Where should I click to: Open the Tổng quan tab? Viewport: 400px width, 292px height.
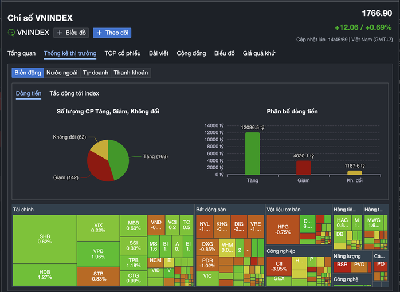pos(21,53)
